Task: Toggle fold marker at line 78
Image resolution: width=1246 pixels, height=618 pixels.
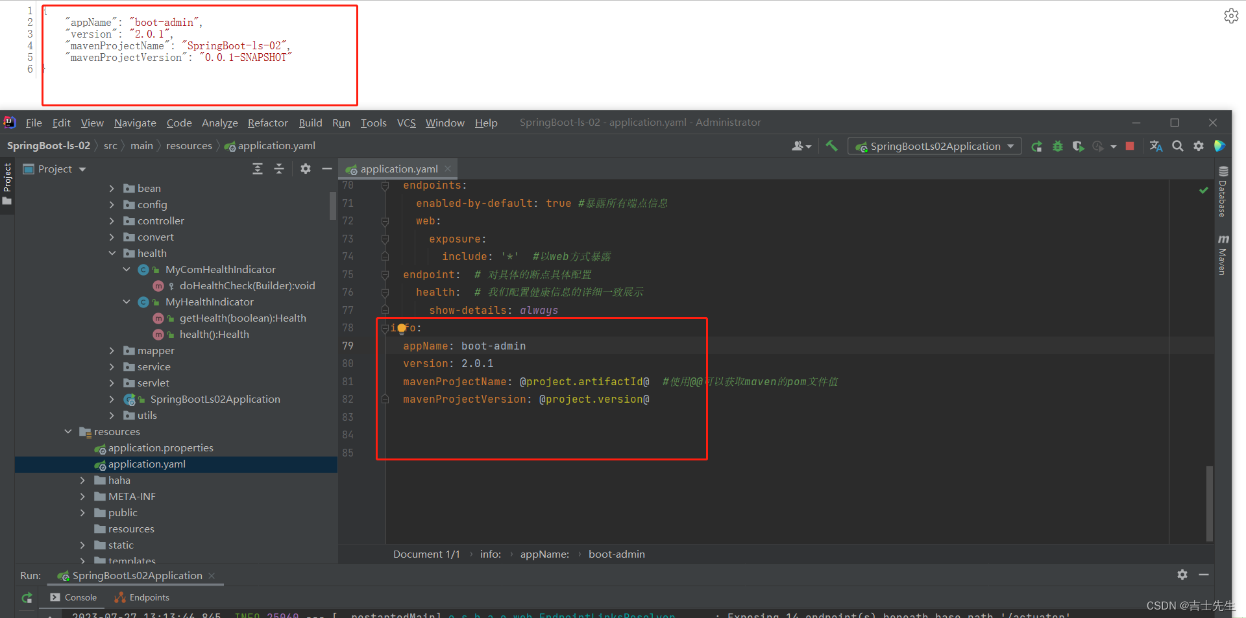Action: tap(385, 328)
